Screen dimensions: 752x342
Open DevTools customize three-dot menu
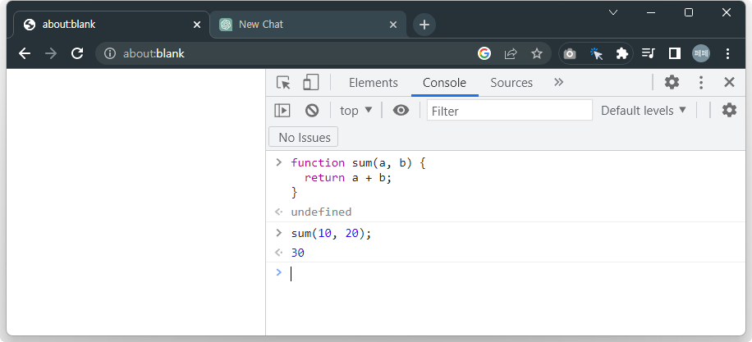pyautogui.click(x=701, y=82)
